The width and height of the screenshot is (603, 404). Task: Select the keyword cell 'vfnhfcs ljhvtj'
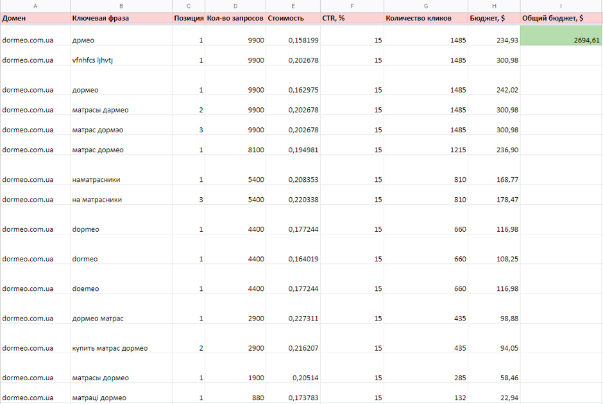click(x=121, y=55)
